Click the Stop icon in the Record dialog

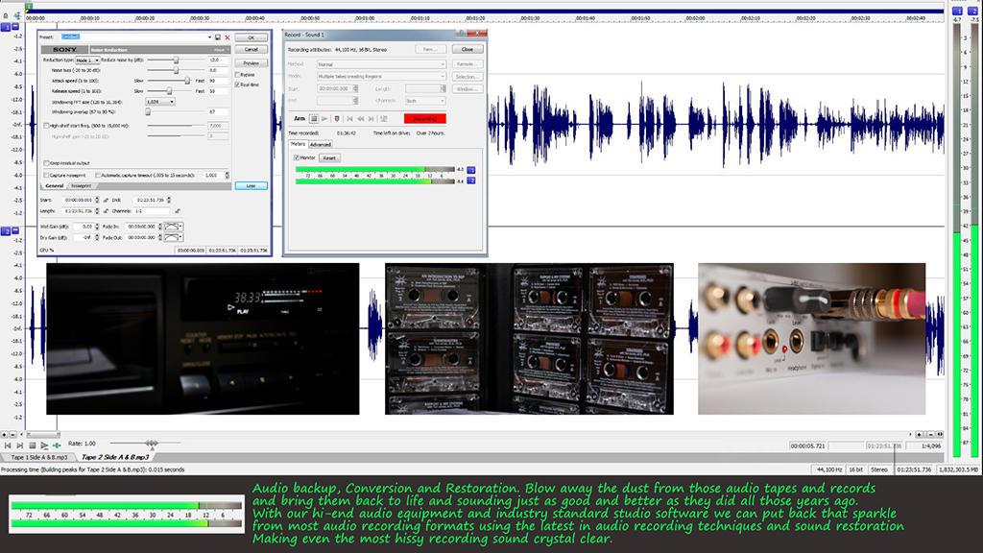click(313, 118)
